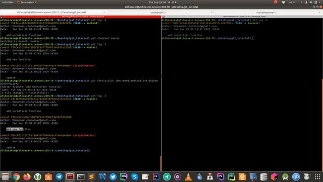This screenshot has height=182, width=323.
Task: Launch Google Chrome from the dock
Action: pyautogui.click(x=16, y=177)
